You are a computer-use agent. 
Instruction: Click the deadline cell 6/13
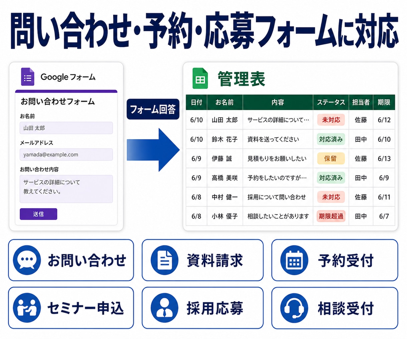pyautogui.click(x=384, y=158)
